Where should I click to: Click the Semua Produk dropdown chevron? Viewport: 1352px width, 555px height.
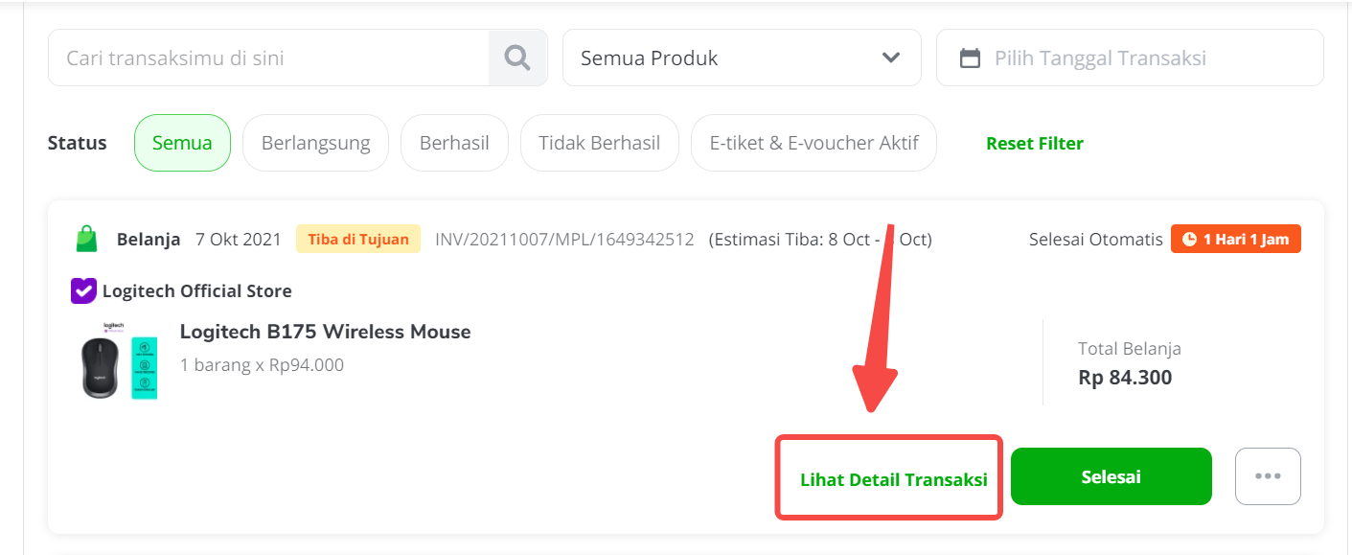pyautogui.click(x=891, y=58)
